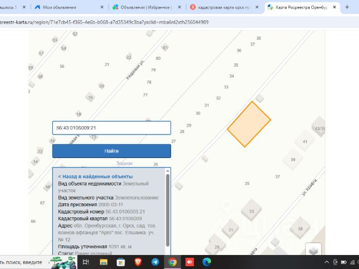Click building 81 on the map
Viewport: 359px width, 269px height.
(165, 48)
